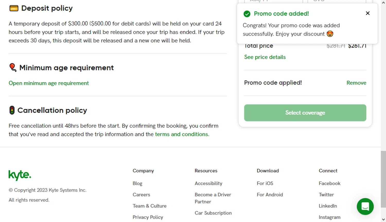This screenshot has width=386, height=222.
Task: Open the For iOS download link
Action: tap(265, 184)
